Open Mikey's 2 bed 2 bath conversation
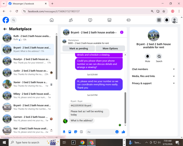The image size is (183, 146). [27, 96]
